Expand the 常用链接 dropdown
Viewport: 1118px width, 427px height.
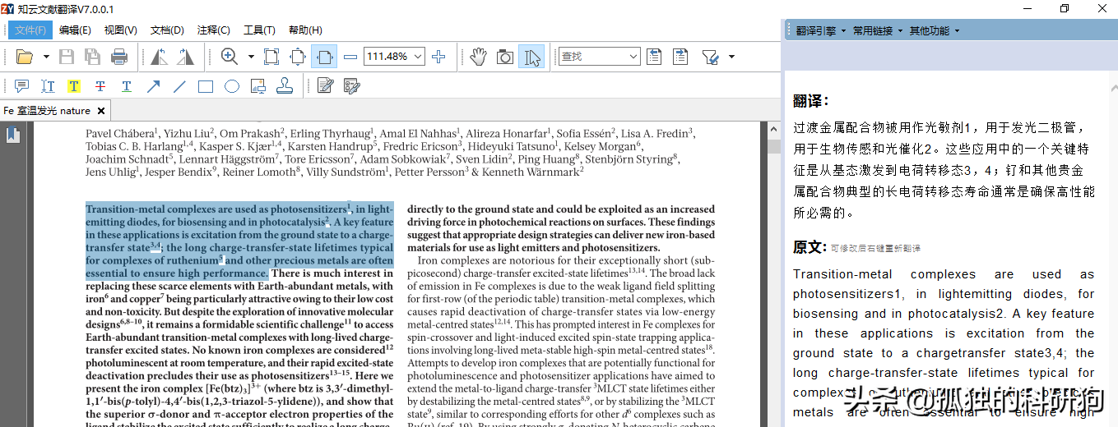coord(876,30)
